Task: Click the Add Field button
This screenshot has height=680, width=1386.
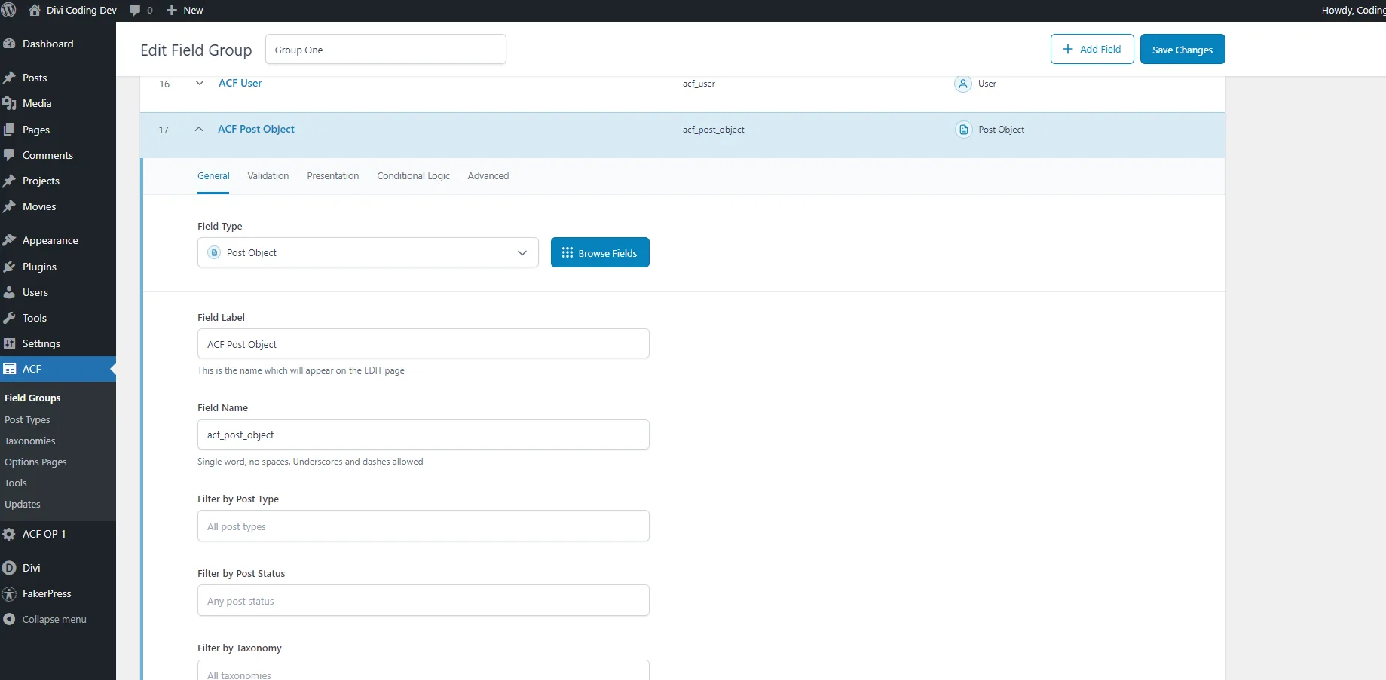Action: (x=1091, y=50)
